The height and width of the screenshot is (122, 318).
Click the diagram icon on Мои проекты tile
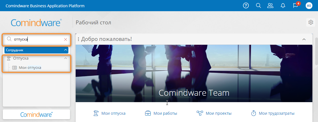tap(200, 113)
